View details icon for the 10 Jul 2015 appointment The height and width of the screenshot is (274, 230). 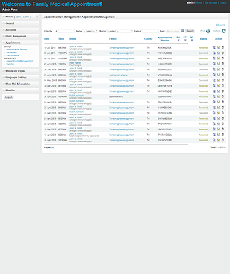tap(214, 47)
